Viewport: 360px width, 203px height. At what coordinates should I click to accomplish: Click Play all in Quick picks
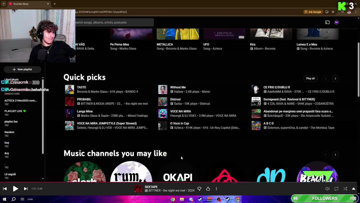pos(310,78)
